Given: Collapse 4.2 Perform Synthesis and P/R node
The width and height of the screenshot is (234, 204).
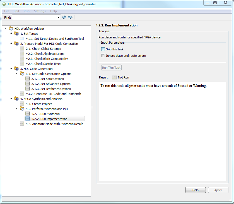Looking at the screenshot, I should pyautogui.click(x=16, y=109).
